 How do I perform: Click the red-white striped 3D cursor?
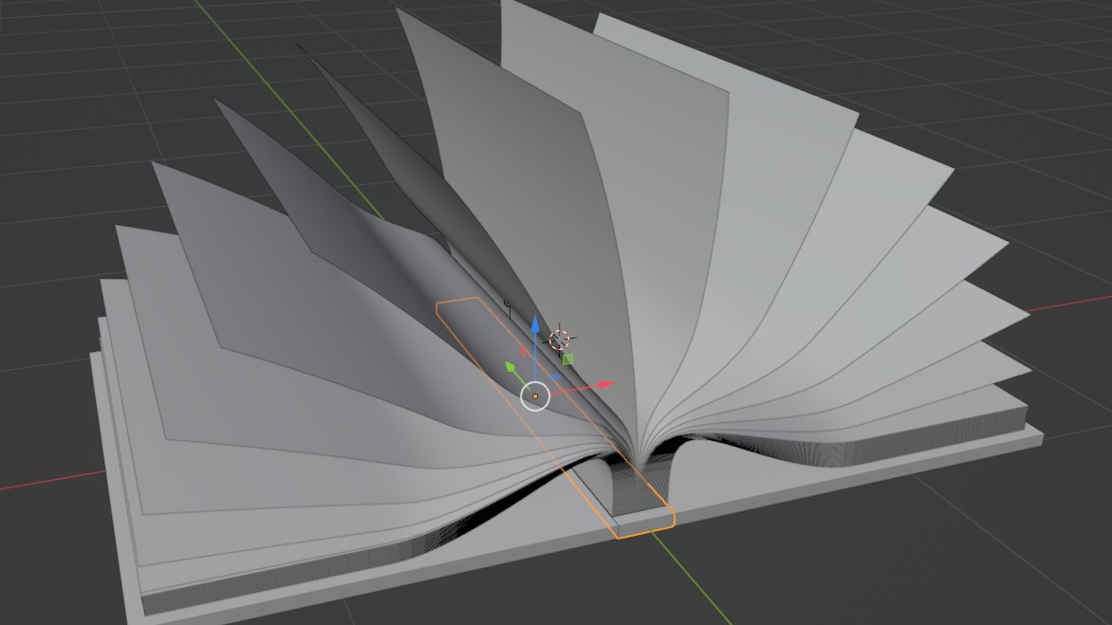tap(560, 339)
